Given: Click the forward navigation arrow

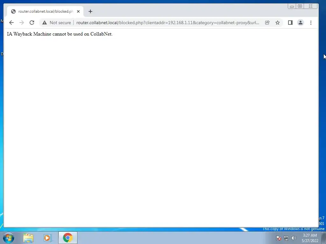Looking at the screenshot, I should tap(22, 23).
